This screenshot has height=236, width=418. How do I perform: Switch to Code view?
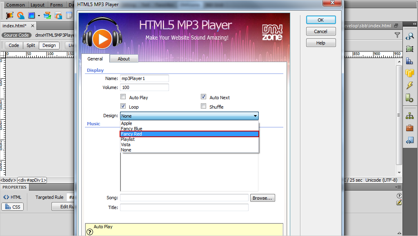[x=13, y=45]
